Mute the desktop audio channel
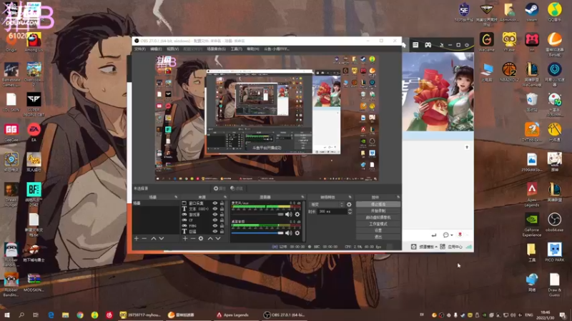 (x=289, y=233)
